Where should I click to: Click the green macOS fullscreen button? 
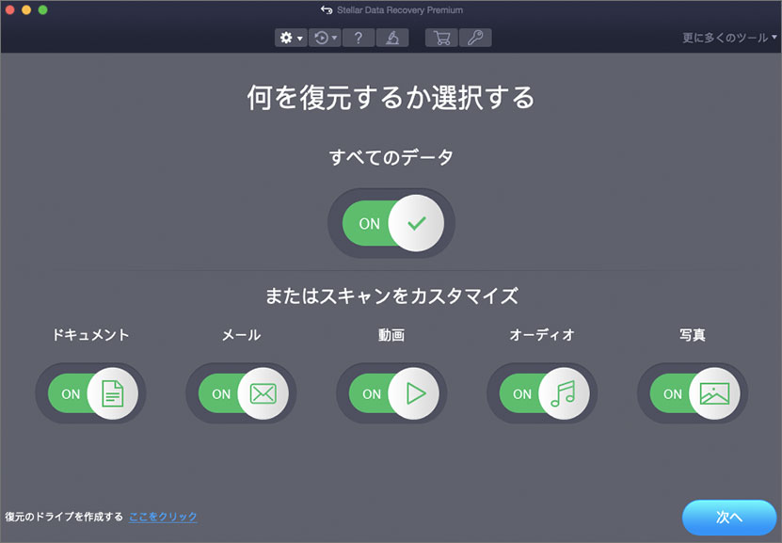click(x=42, y=9)
